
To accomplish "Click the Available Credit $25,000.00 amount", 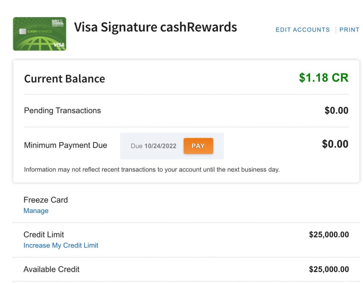I will [x=329, y=269].
